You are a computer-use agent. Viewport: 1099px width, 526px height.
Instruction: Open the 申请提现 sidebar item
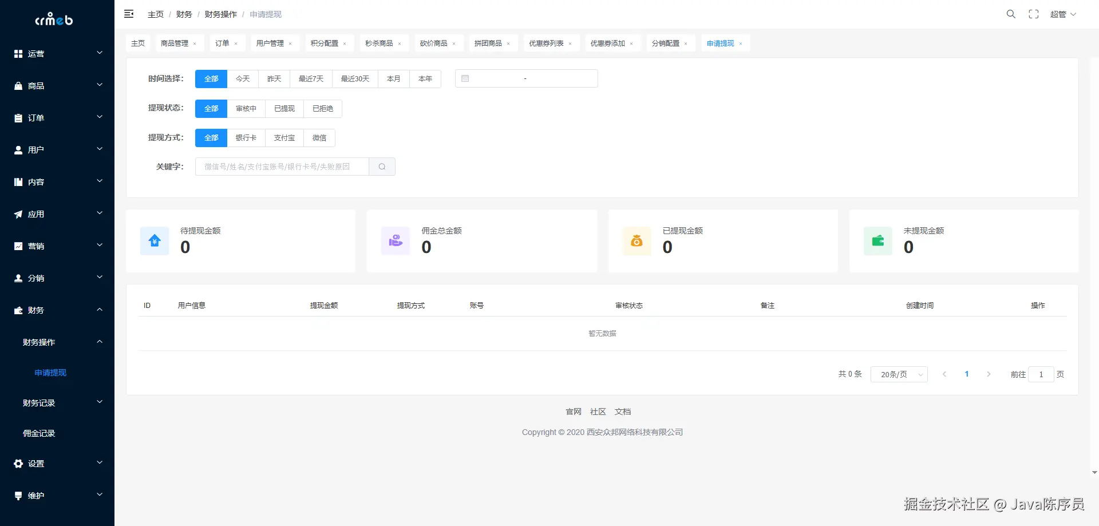tap(50, 373)
